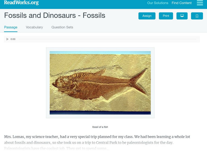
Task: Click the sentence mentioning Mrs. Lomas
Action: click(x=97, y=137)
